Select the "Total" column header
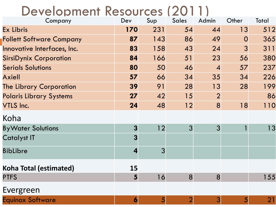This screenshot has width=276, height=207. (x=262, y=20)
